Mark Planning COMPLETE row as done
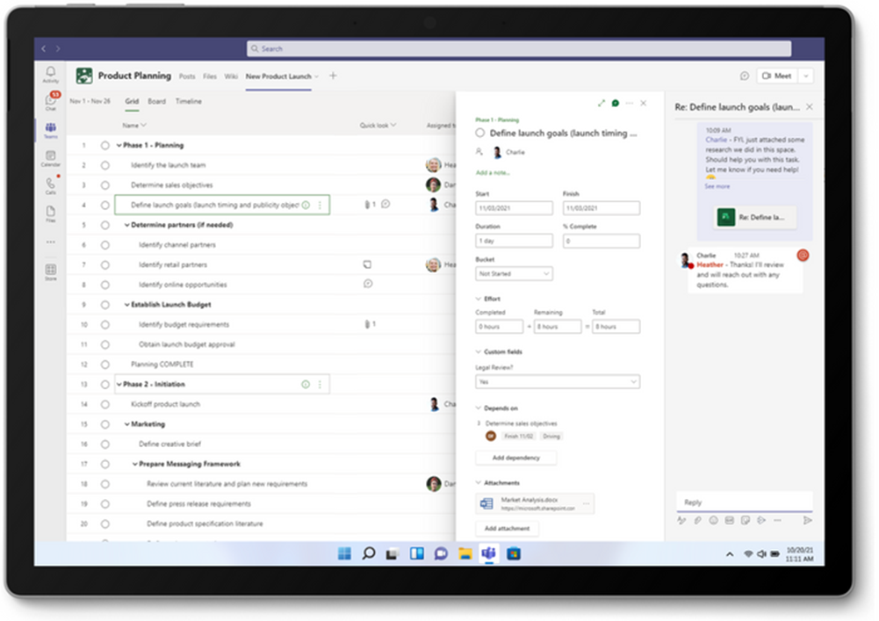Screen dimensions: 879x621 point(104,365)
